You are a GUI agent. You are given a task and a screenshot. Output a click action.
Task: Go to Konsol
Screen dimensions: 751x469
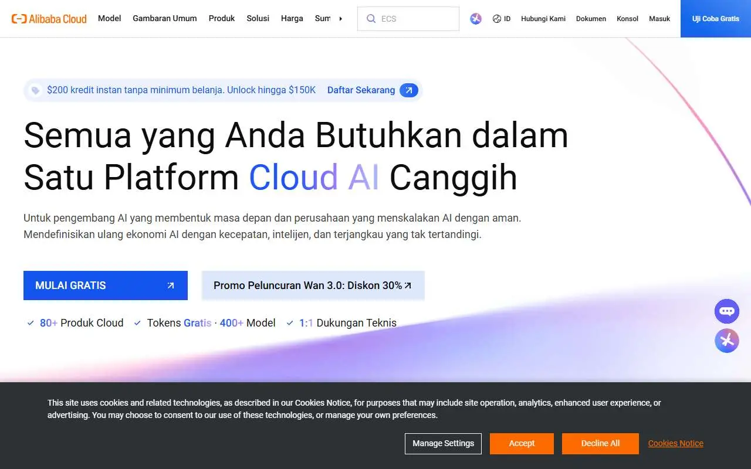627,19
